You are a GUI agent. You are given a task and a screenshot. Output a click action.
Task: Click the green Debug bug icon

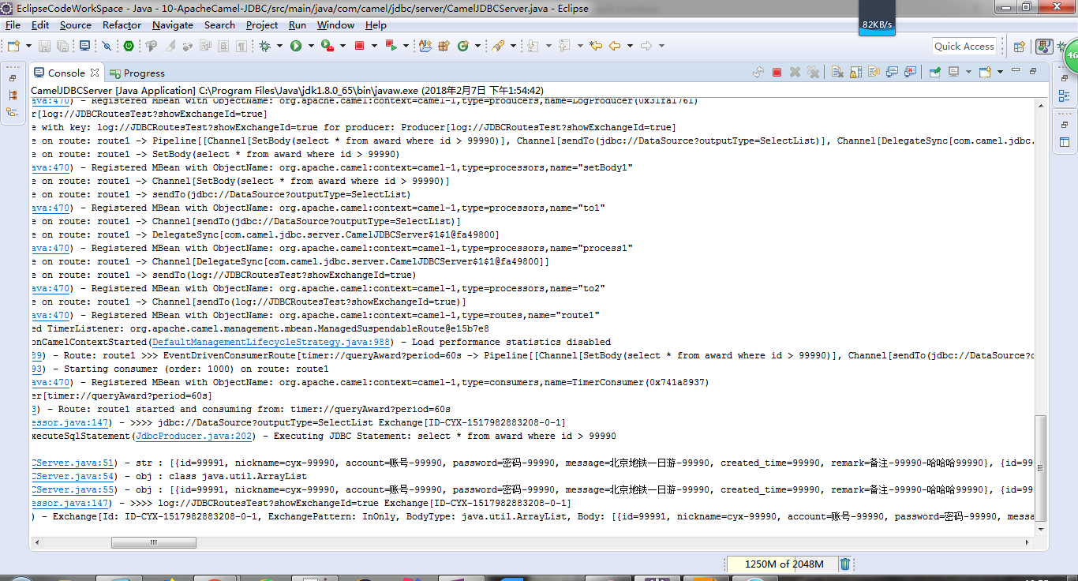[264, 47]
